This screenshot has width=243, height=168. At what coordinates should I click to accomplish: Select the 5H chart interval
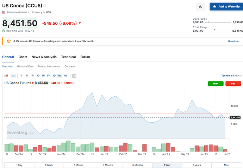pyautogui.click(x=49, y=76)
